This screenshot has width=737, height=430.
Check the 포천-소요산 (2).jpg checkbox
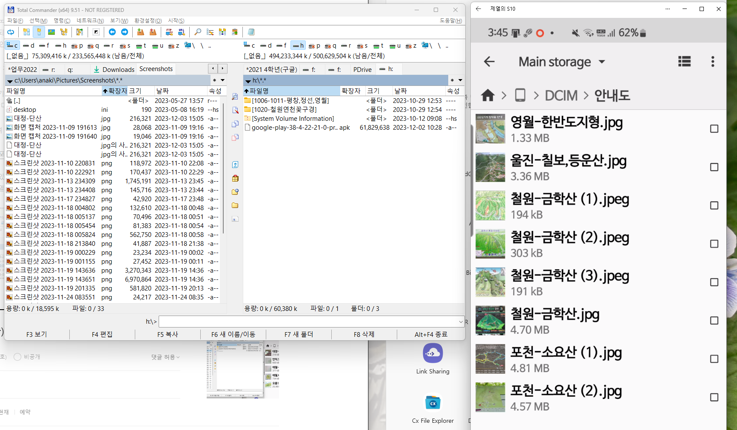coord(714,397)
